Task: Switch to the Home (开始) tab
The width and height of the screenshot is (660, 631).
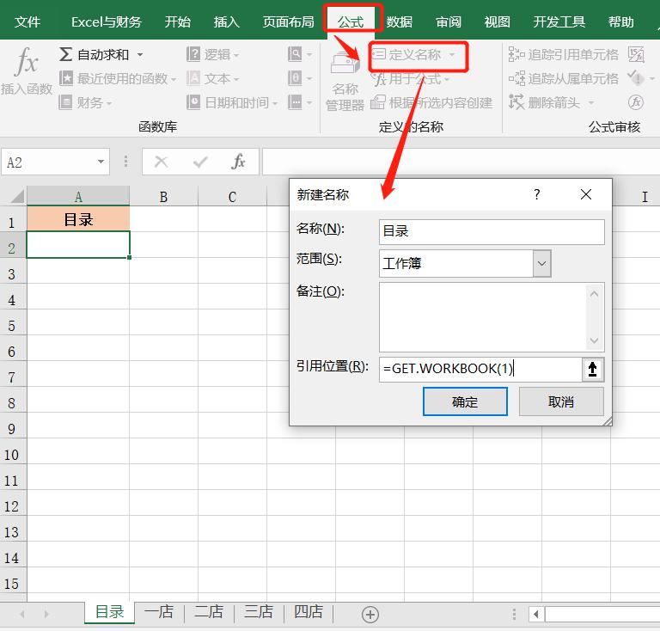Action: 177,21
